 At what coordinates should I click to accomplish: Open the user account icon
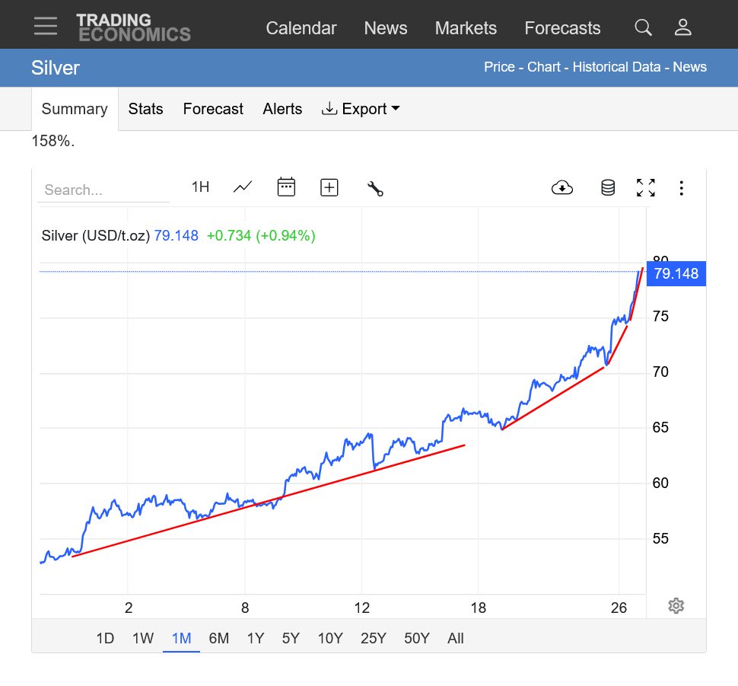pyautogui.click(x=682, y=28)
